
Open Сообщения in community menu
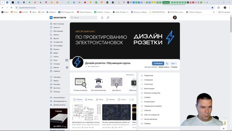(x=148, y=80)
